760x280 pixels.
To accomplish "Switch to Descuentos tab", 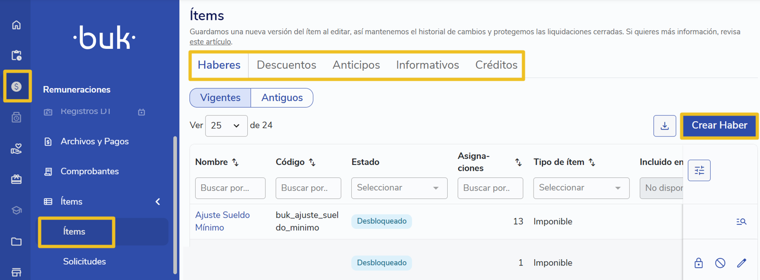I will point(286,65).
